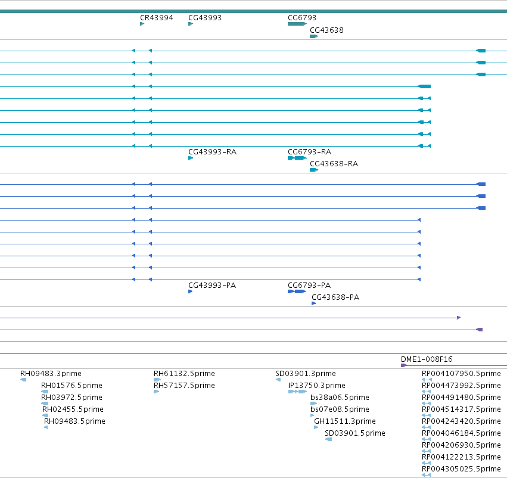This screenshot has width=507, height=478.
Task: Click the CG43638 gene glyph
Action: pos(314,36)
